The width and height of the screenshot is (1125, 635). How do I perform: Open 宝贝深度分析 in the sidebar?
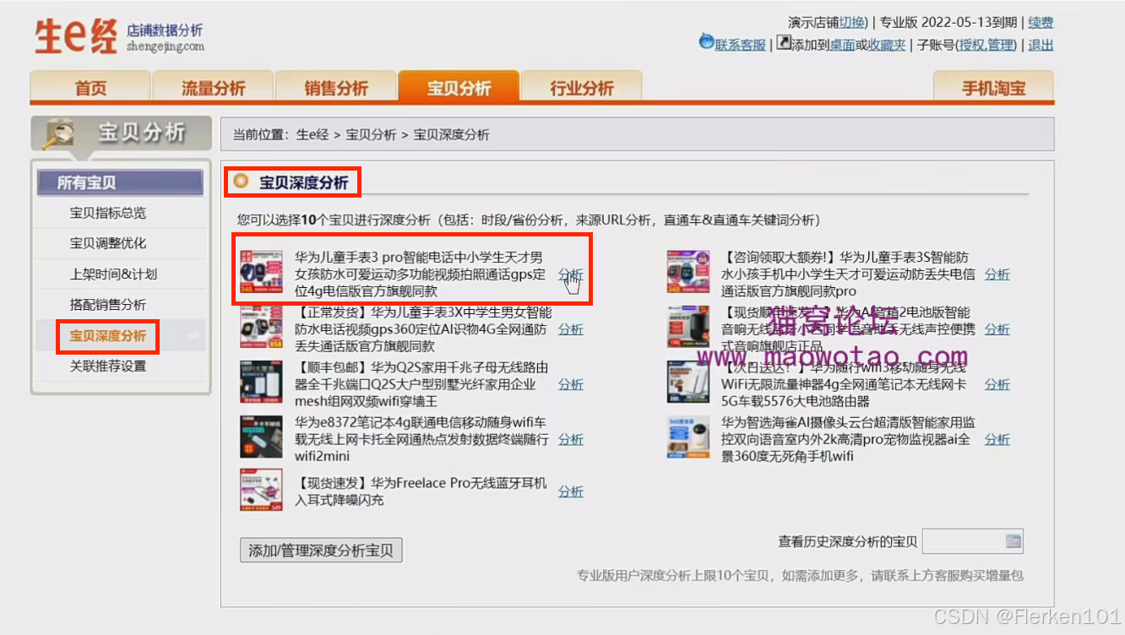pyautogui.click(x=108, y=336)
